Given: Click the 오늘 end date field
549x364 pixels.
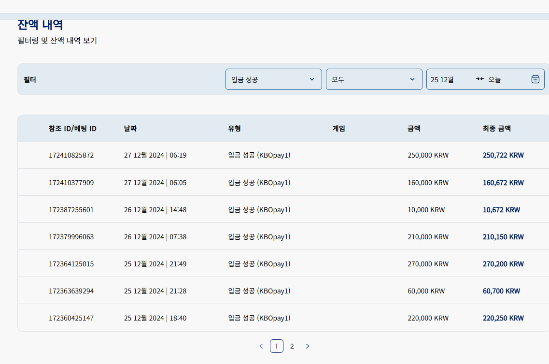Looking at the screenshot, I should [494, 80].
